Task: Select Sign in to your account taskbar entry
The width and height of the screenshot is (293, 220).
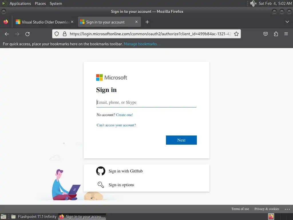Action: (x=82, y=217)
